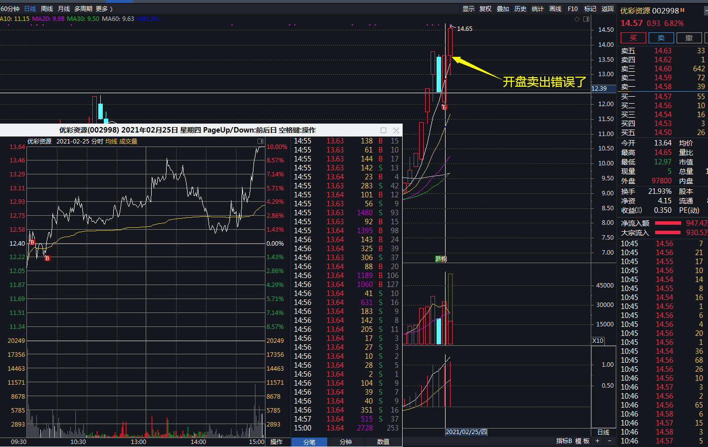Click the 卖五 14.63 order row
Screen dimensions: 708x447
point(663,51)
